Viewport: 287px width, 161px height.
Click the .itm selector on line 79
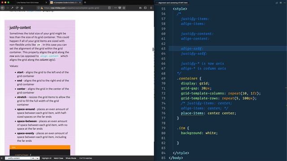coord(181,128)
